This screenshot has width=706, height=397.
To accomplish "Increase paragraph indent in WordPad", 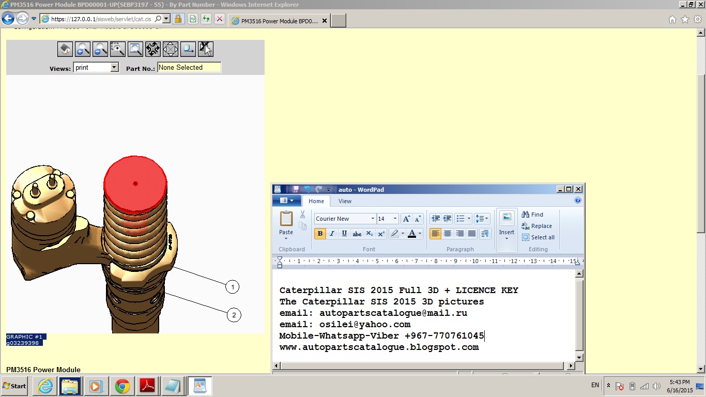I will coord(448,219).
